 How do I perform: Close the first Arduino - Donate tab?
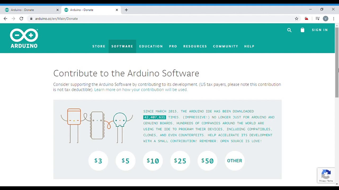tap(57, 10)
